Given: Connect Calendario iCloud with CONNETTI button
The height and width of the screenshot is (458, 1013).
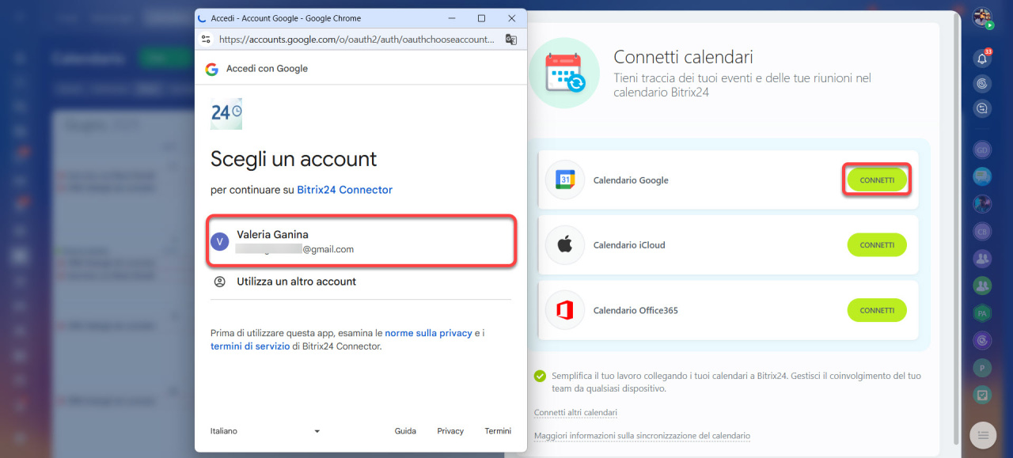Looking at the screenshot, I should (877, 245).
